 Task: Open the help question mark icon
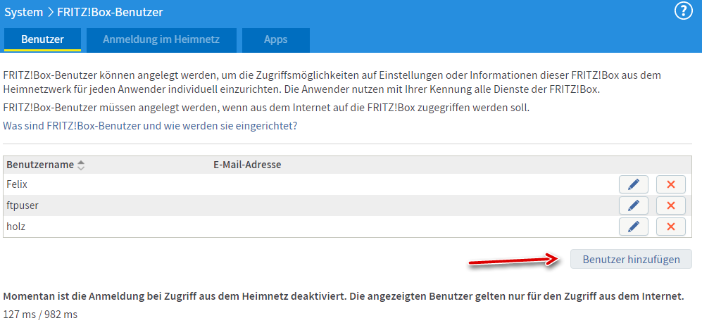pos(683,12)
